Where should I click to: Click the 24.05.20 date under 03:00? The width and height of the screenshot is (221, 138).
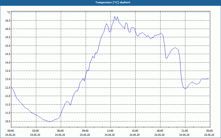pyautogui.click(x=35, y=135)
